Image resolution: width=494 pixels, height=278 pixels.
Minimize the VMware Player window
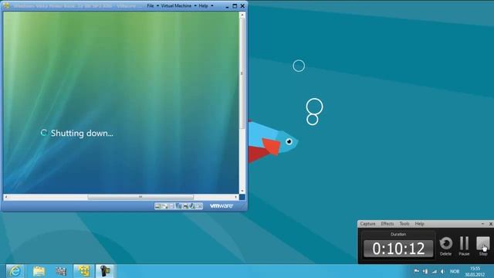[227, 6]
